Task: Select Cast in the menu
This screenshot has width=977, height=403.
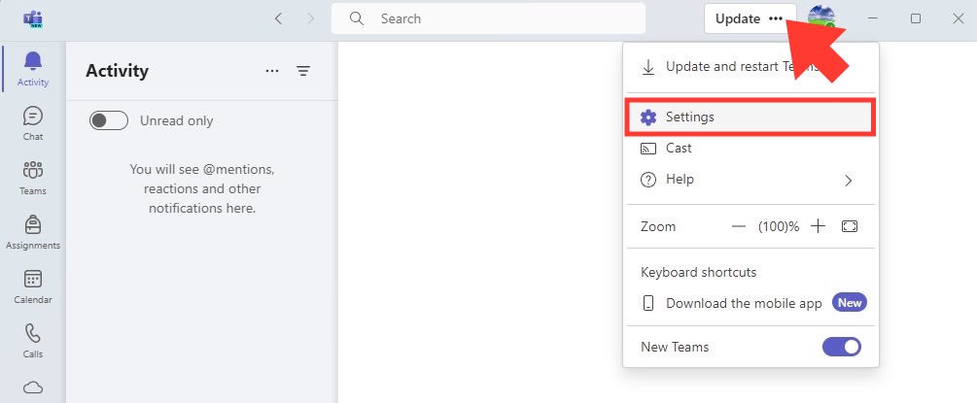Action: click(x=750, y=149)
